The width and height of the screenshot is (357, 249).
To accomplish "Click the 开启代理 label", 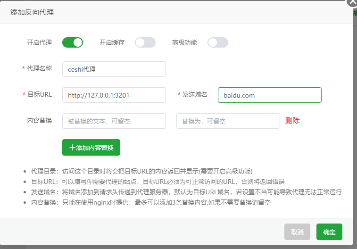I will [40, 42].
